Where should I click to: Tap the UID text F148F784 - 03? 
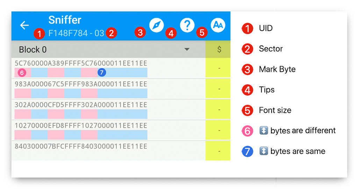76,33
